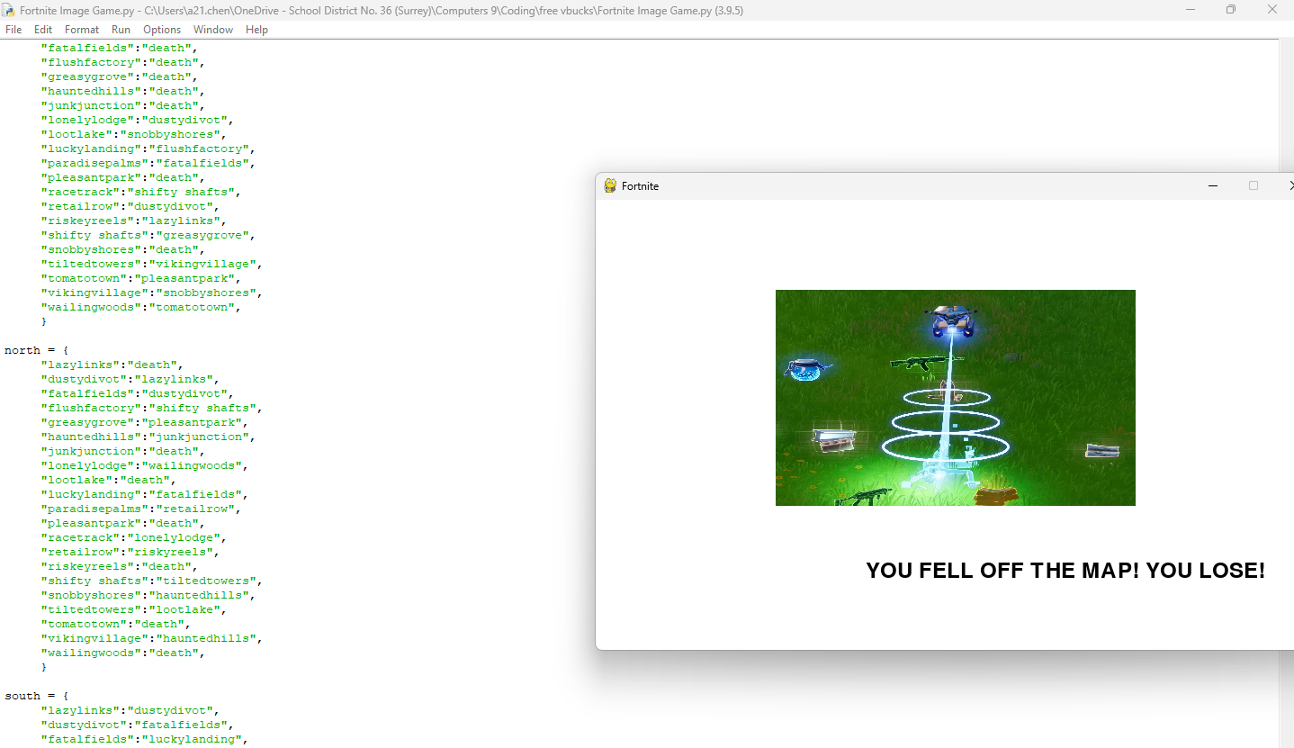
Task: Click the line "tomatotown":"pleasantpark"
Action: [140, 278]
